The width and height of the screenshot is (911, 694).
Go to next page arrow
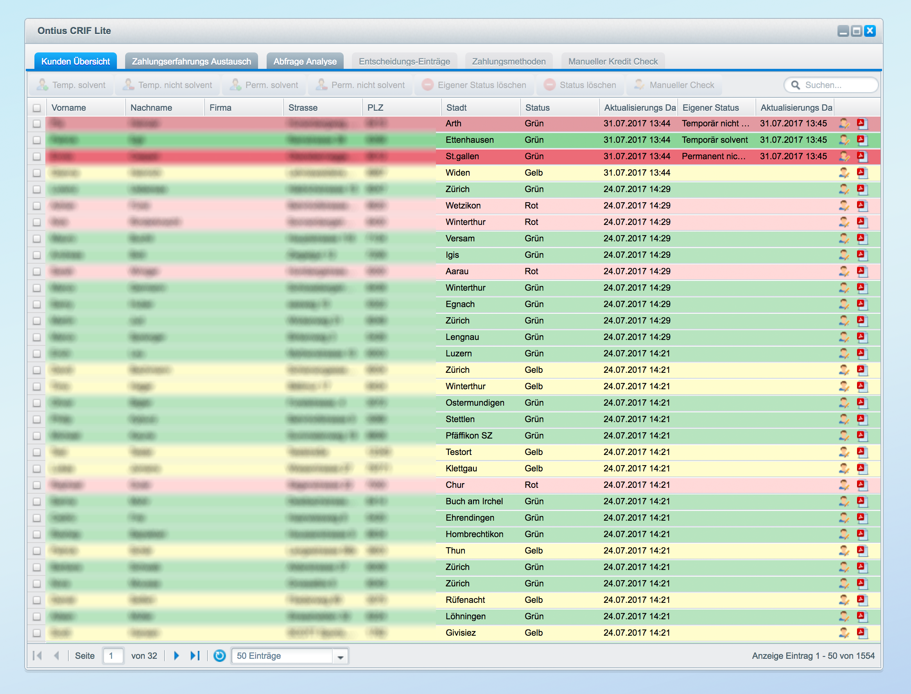176,656
